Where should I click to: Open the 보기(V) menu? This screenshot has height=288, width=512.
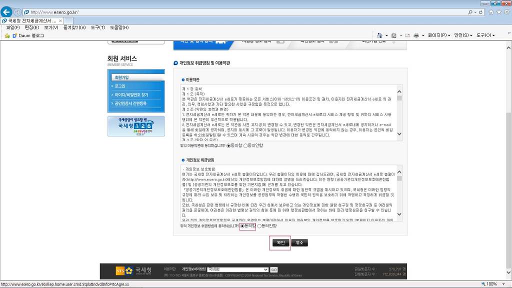click(x=51, y=27)
